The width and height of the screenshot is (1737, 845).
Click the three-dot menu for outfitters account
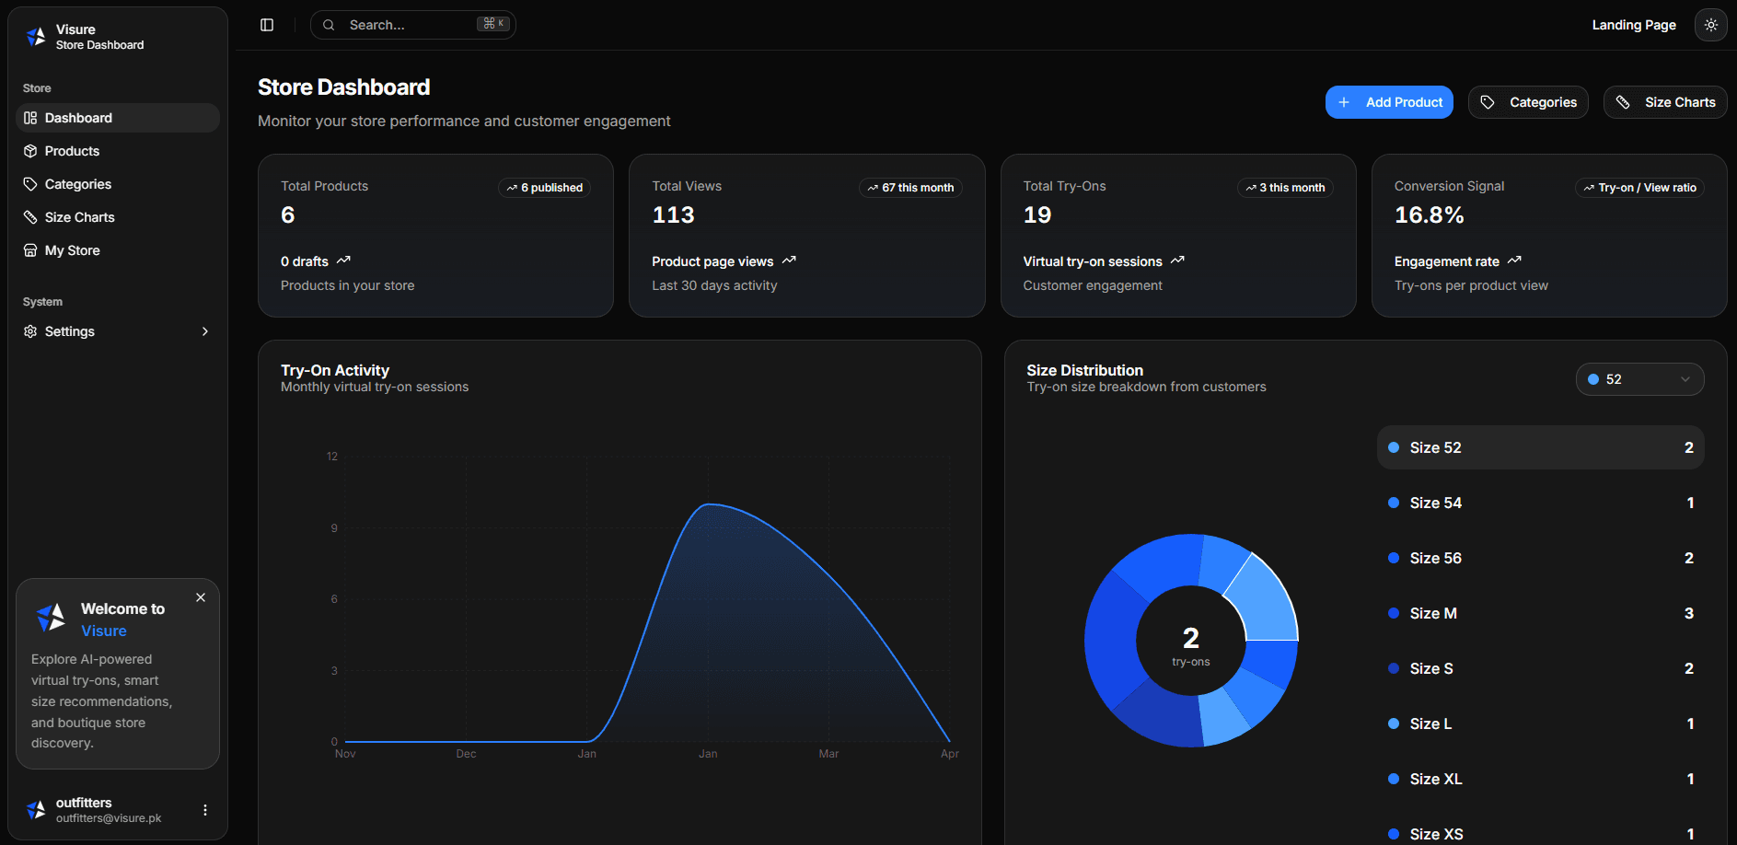tap(204, 809)
